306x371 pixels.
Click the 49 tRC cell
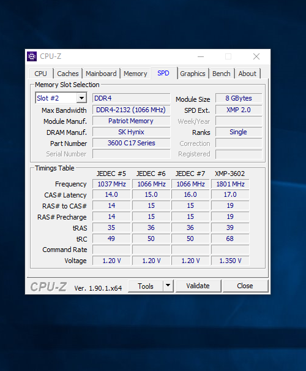click(111, 239)
